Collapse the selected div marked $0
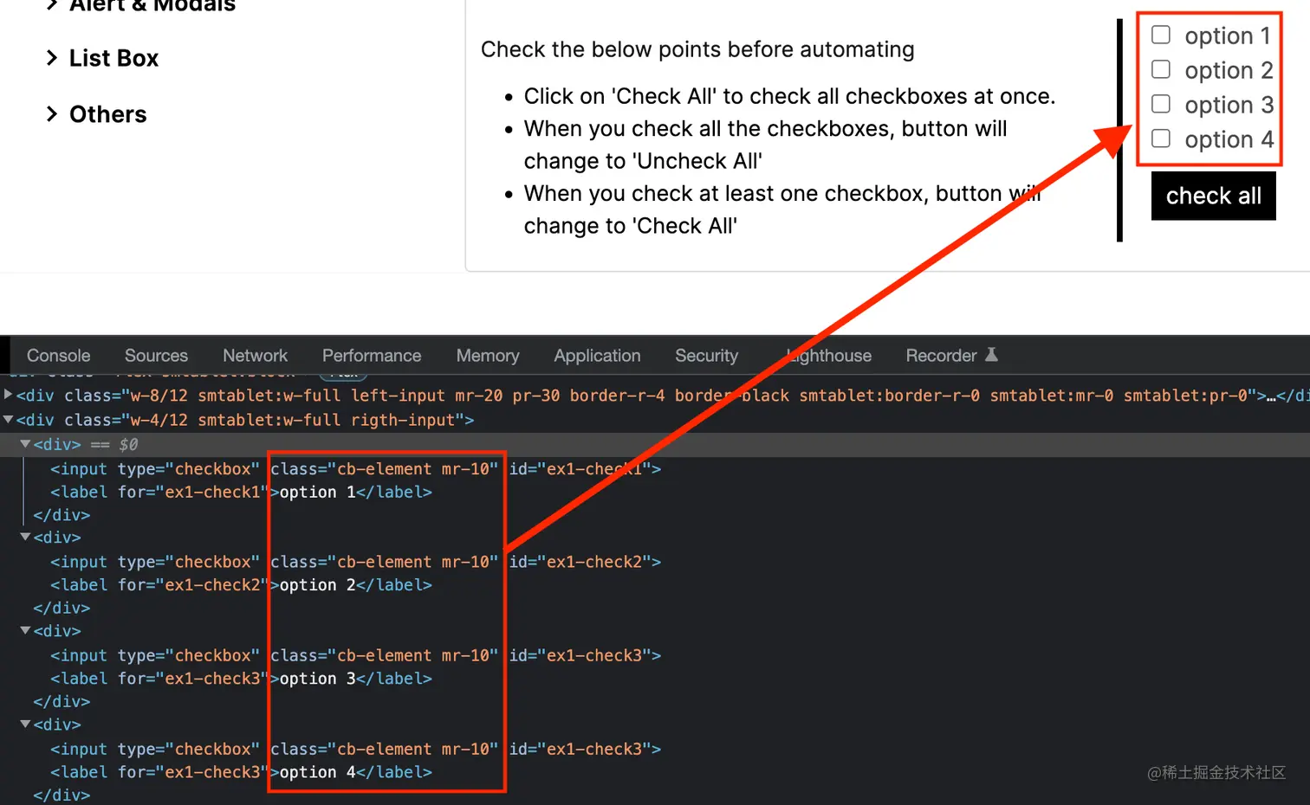 [25, 444]
